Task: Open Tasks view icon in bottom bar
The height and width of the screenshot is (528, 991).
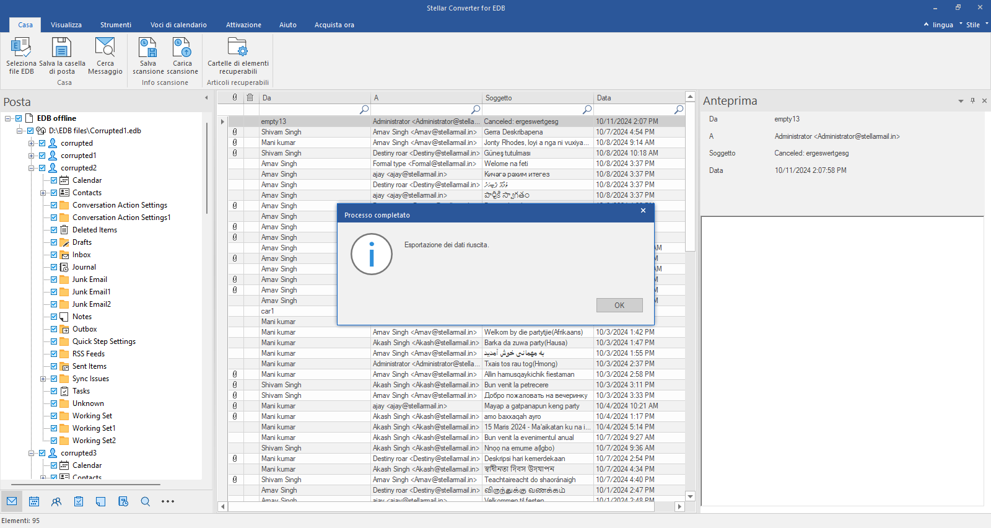Action: [79, 501]
